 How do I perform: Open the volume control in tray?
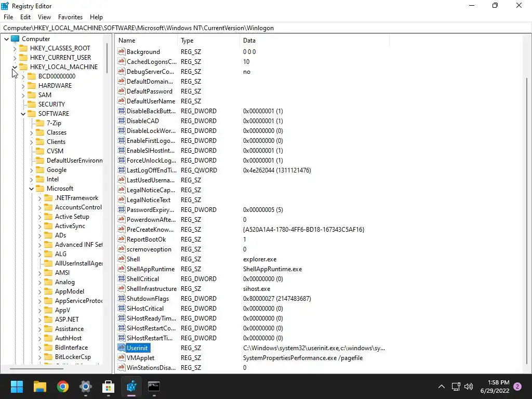pos(469,387)
